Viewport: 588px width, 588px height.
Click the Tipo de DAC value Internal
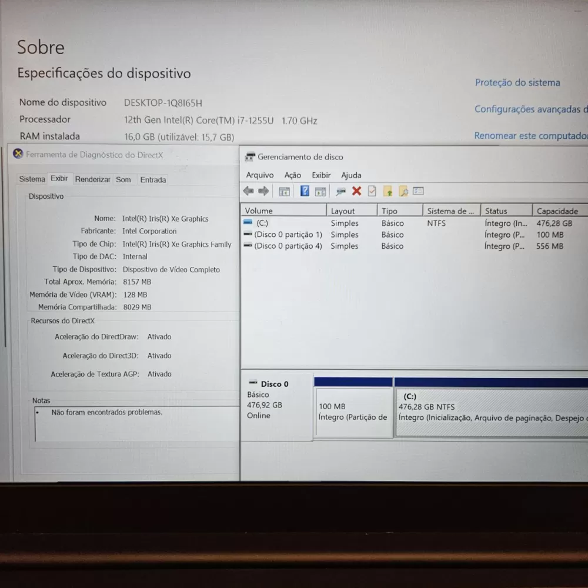click(x=135, y=256)
